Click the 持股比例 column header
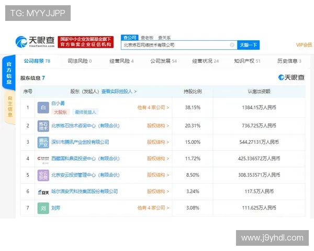The width and height of the screenshot is (314, 251). tap(193, 92)
